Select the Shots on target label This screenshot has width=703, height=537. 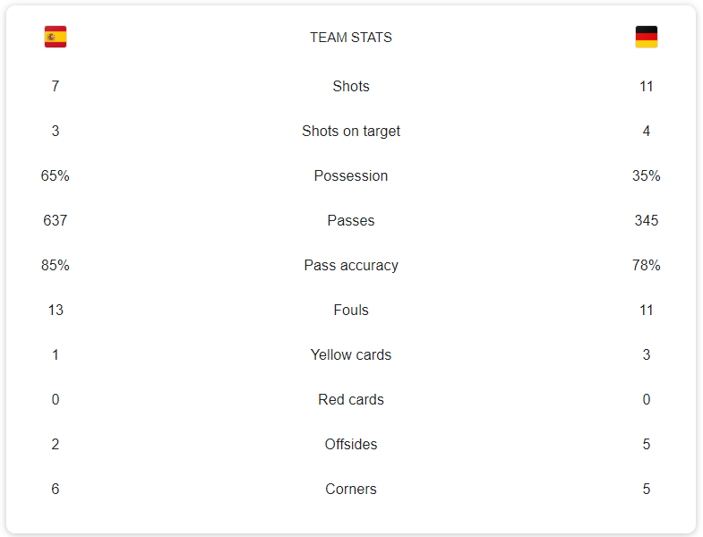351,132
